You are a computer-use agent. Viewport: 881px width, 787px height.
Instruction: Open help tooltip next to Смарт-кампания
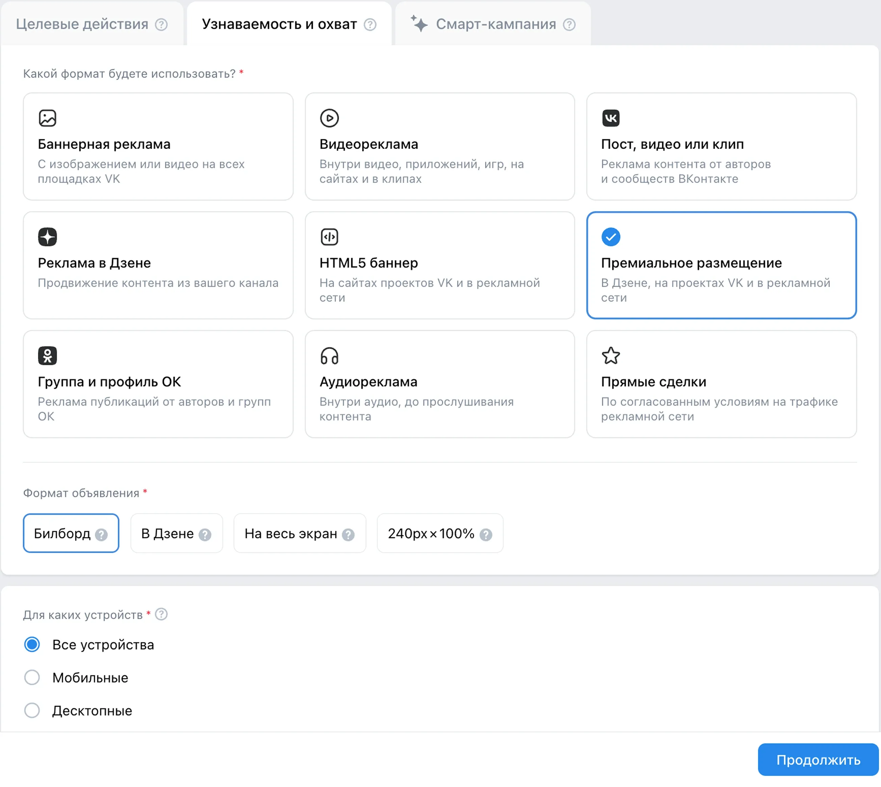[x=569, y=25]
